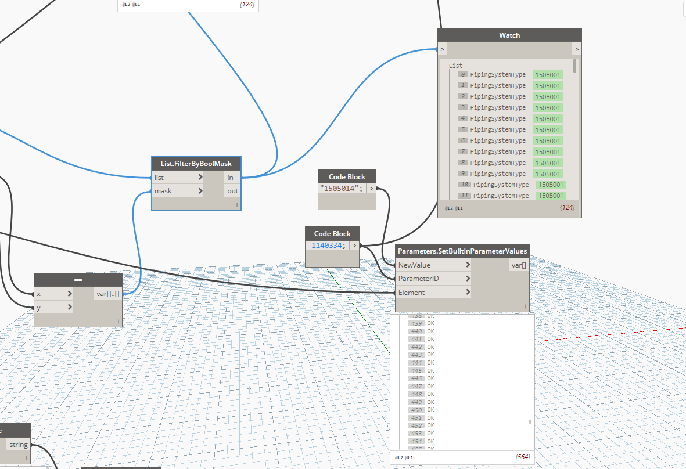The image size is (686, 469).
Task: Click the Parameters.SetBuiltInParameterValues node title
Action: (462, 251)
